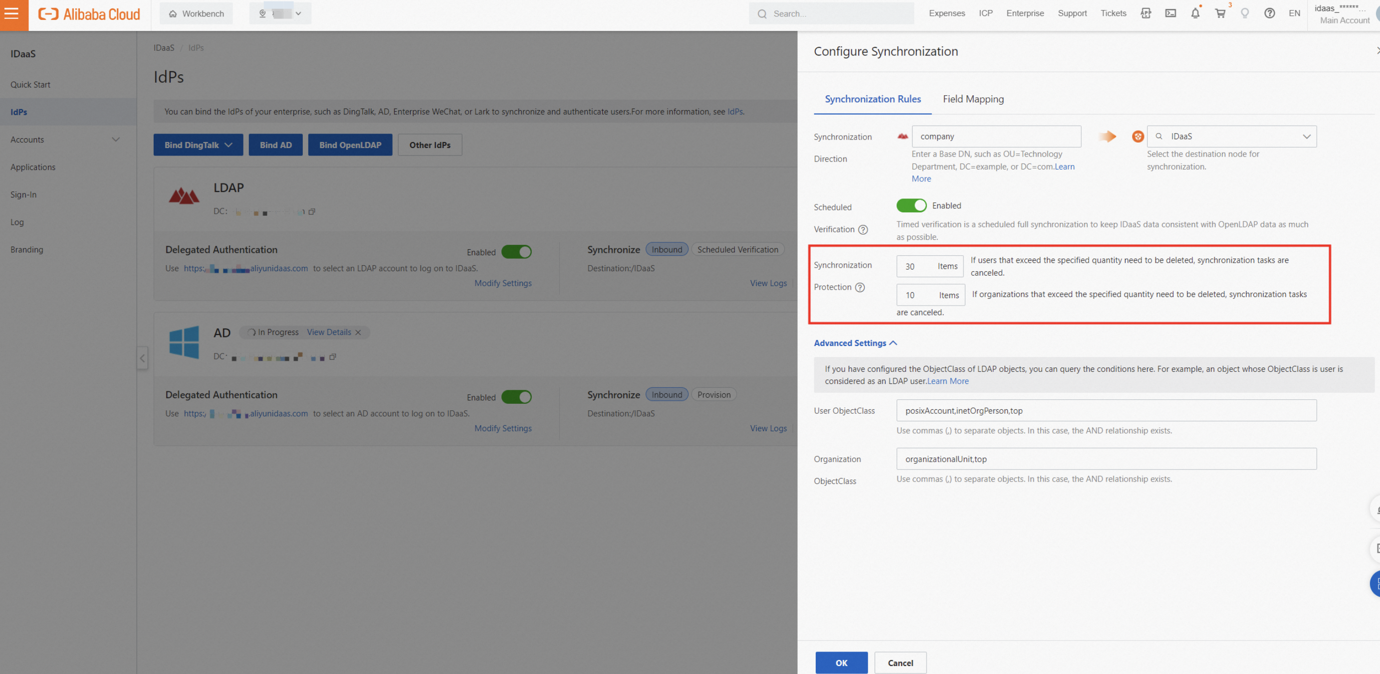
Task: Click the help question mark in top bar
Action: (x=1269, y=13)
